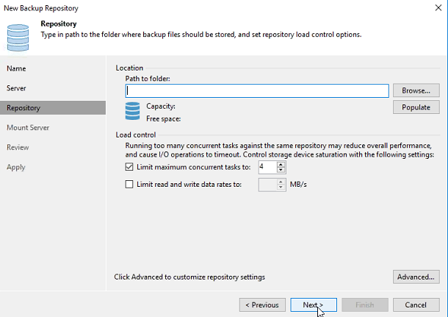This screenshot has width=448, height=317.
Task: Go back with the Previous button
Action: (x=262, y=304)
